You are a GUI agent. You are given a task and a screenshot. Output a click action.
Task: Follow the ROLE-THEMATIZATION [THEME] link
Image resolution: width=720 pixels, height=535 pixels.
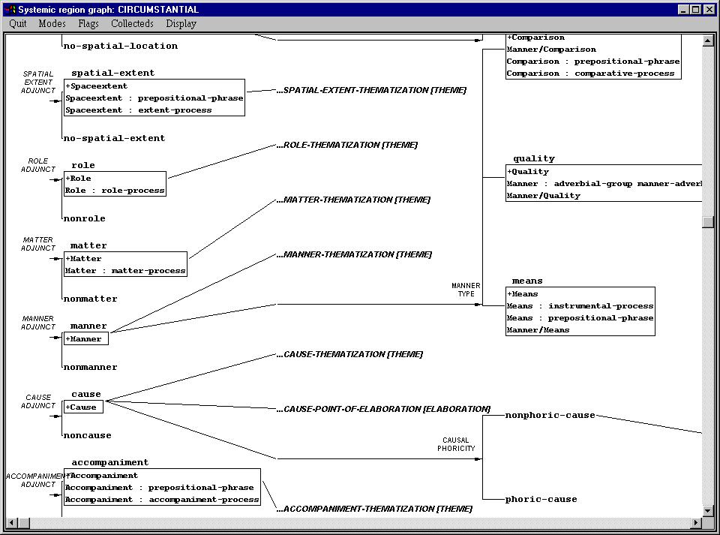click(x=347, y=145)
